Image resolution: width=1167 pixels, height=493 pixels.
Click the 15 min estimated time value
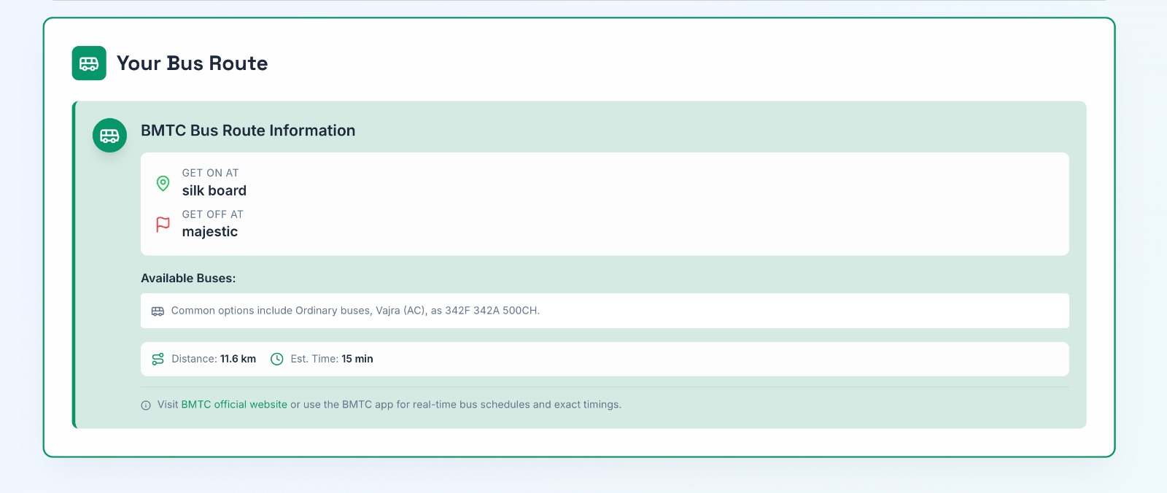coord(357,359)
